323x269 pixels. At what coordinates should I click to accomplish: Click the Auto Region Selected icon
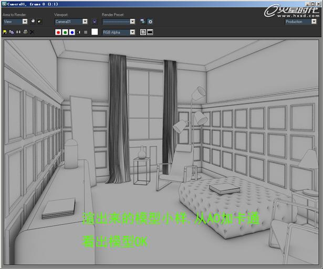point(39,21)
